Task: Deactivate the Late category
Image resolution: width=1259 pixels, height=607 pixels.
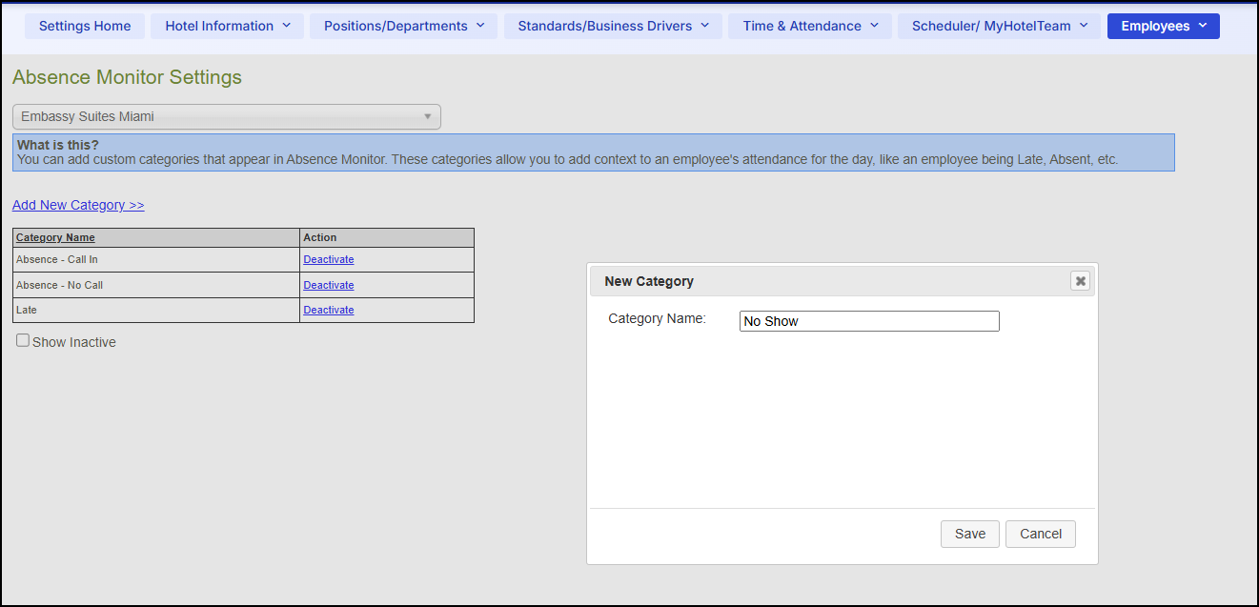Action: pos(329,310)
